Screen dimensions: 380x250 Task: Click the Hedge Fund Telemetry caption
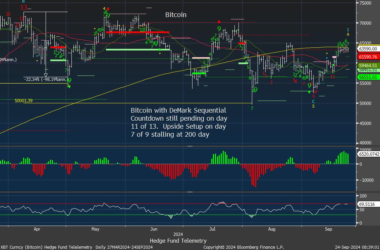click(x=178, y=241)
